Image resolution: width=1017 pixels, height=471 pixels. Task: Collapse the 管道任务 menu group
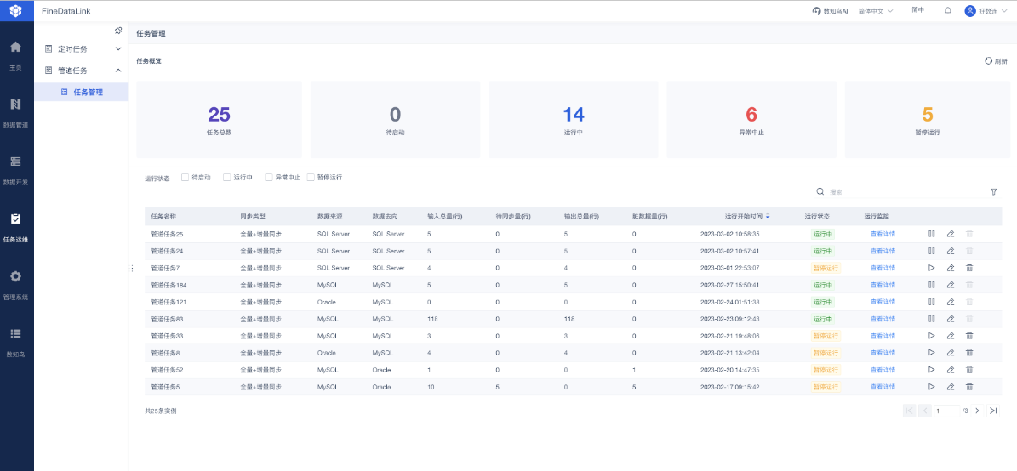81,71
